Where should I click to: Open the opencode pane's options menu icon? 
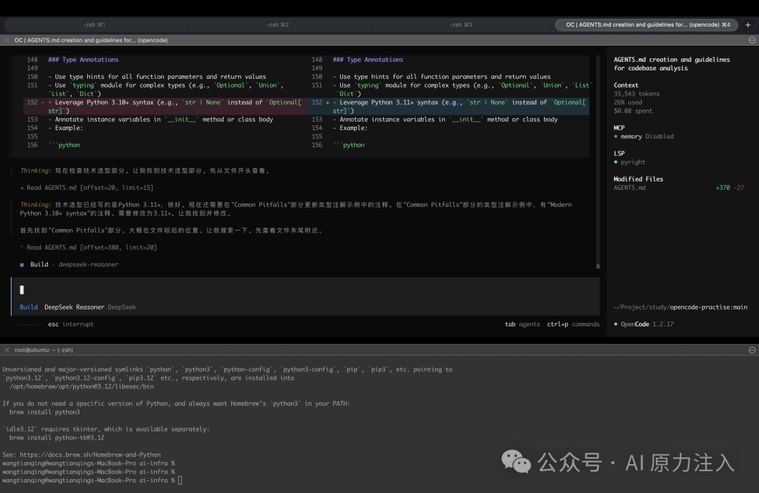(752, 40)
